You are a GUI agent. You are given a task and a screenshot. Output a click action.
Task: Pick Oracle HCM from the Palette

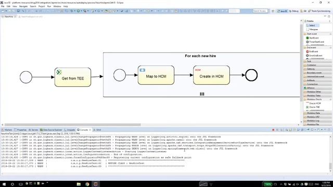(313, 103)
